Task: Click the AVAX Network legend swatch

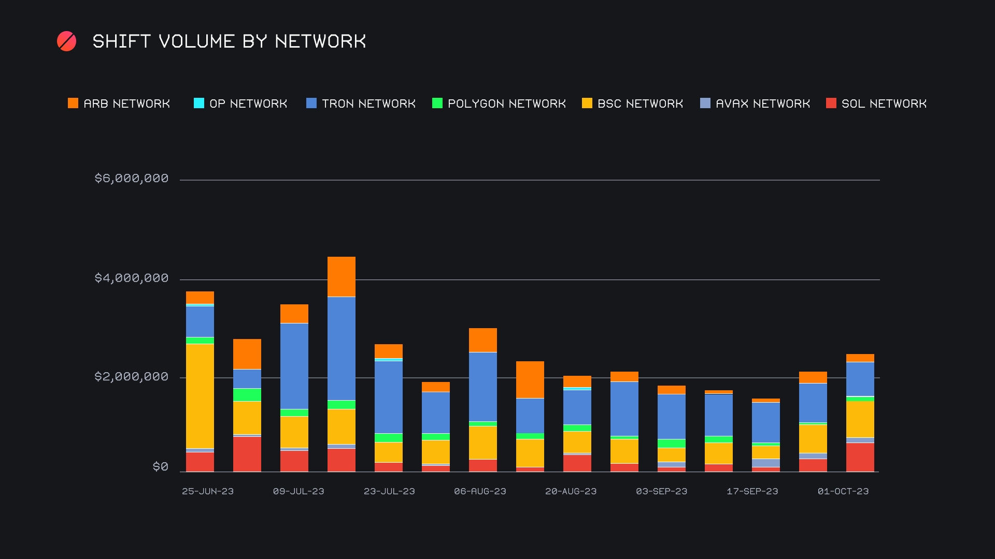Action: pyautogui.click(x=705, y=104)
